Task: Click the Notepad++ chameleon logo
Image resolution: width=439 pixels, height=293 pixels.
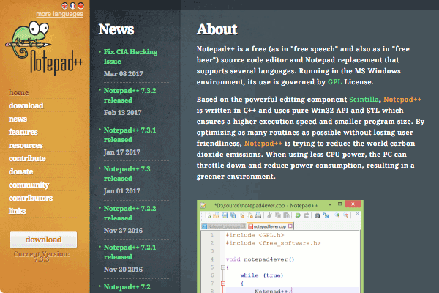Action: point(44,48)
